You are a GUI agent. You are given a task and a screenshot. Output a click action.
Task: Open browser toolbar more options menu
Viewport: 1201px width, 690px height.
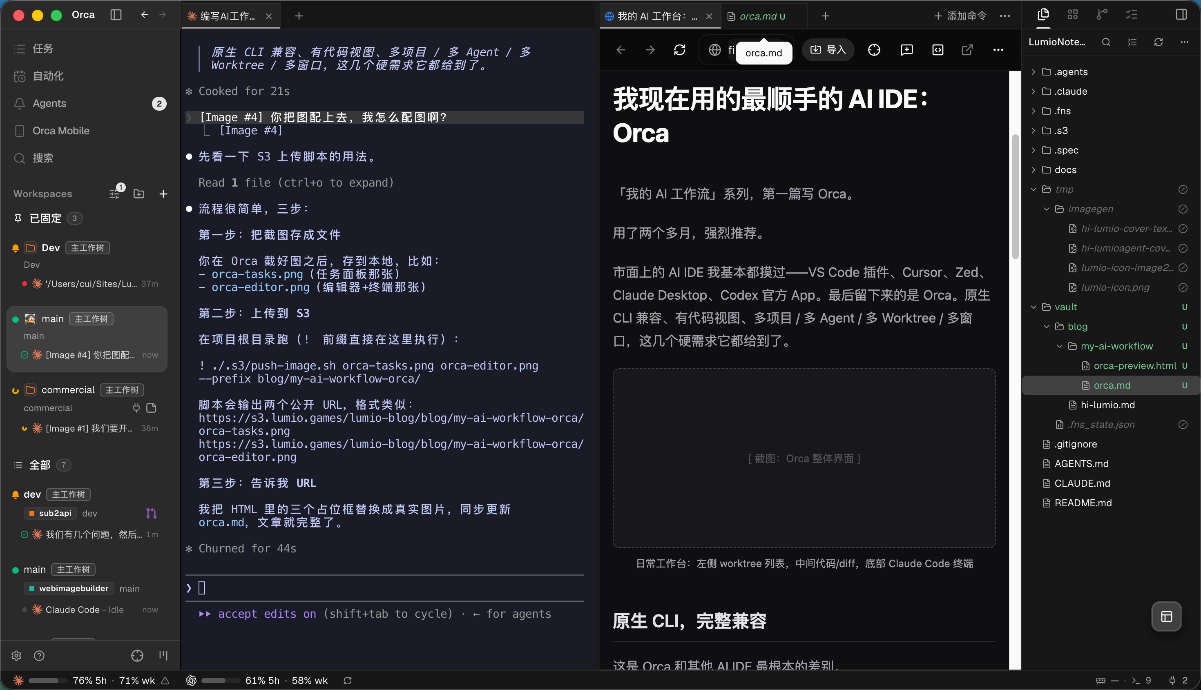998,50
